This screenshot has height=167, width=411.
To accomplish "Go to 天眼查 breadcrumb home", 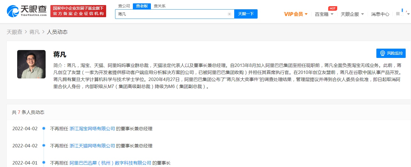I will click(14, 32).
